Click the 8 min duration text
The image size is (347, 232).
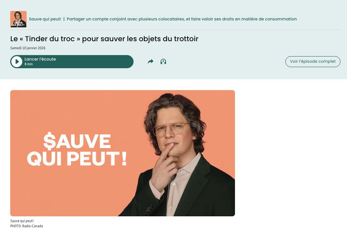28,64
